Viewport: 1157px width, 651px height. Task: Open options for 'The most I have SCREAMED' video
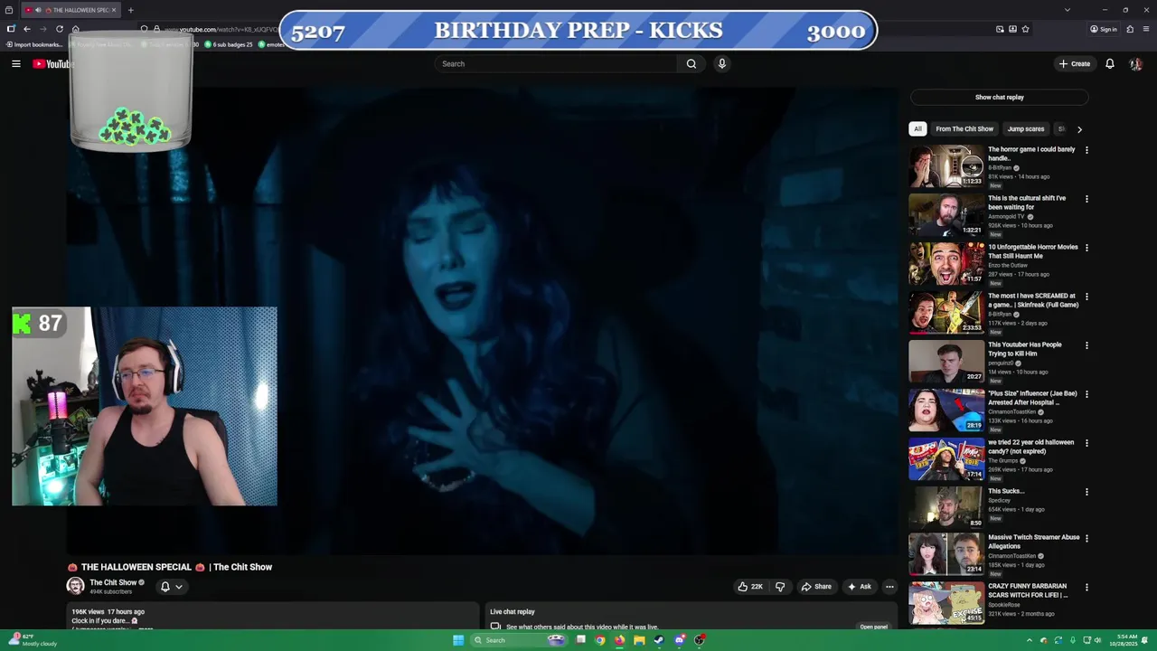click(1086, 297)
